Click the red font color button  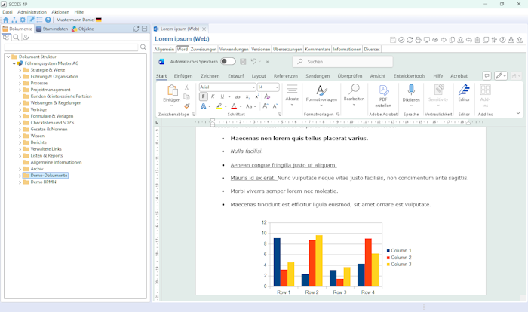point(234,106)
